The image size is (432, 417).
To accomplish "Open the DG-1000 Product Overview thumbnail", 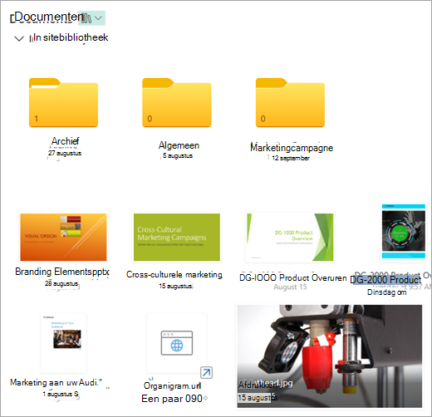I will point(290,237).
